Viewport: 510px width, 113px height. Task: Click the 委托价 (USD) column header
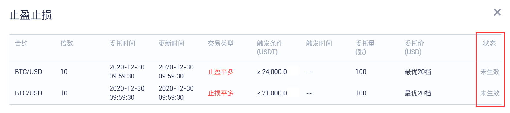coord(414,48)
